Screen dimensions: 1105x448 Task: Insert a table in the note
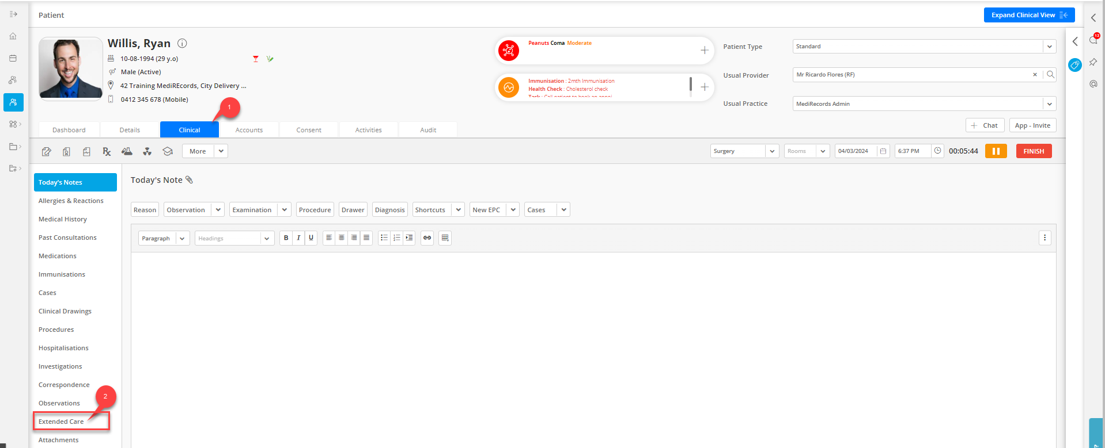pos(445,238)
